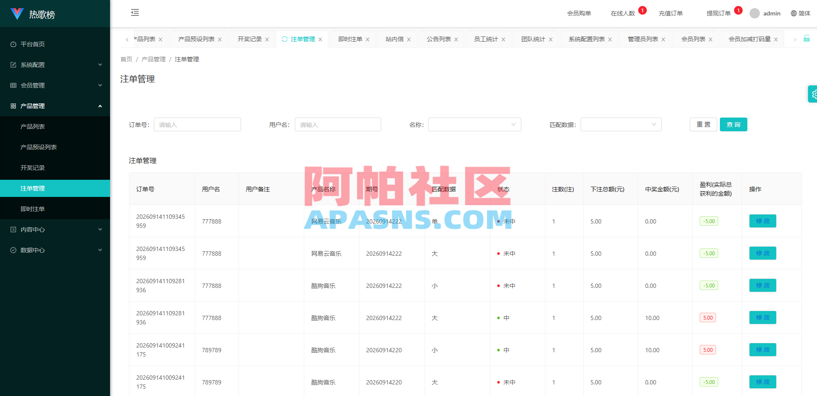Close the 员工统计 tab
The image size is (817, 396).
503,39
